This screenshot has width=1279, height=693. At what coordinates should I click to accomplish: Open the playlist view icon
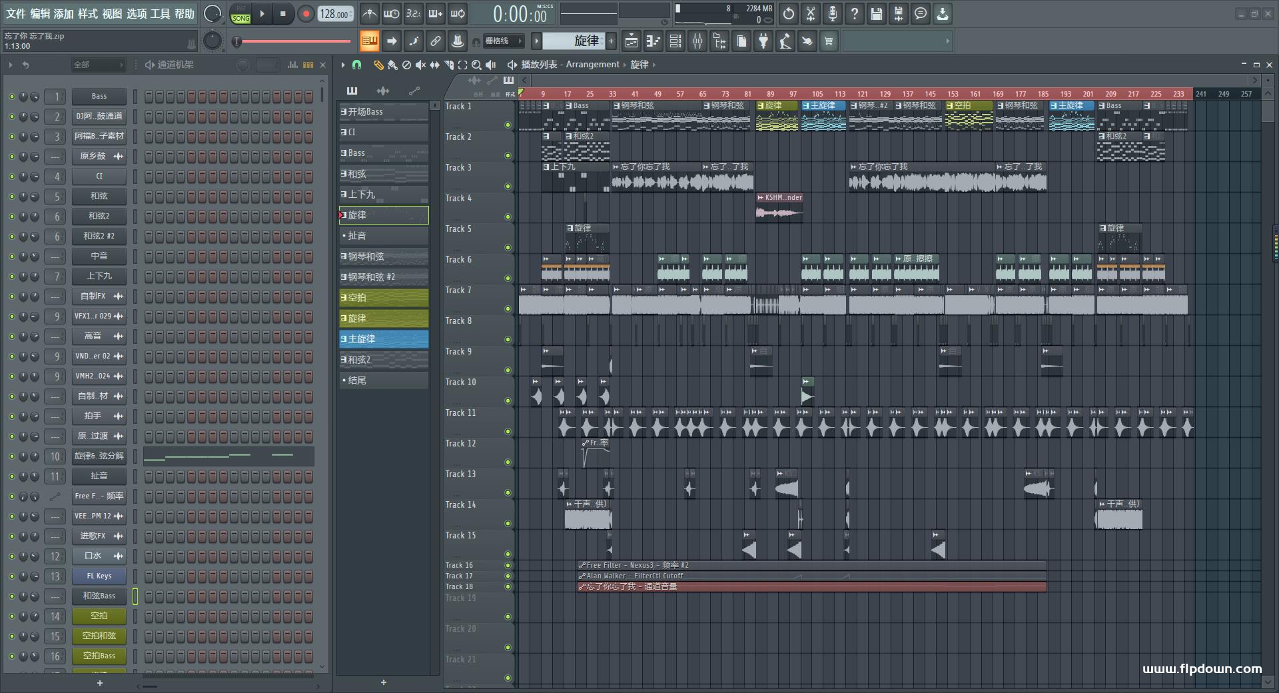[632, 41]
